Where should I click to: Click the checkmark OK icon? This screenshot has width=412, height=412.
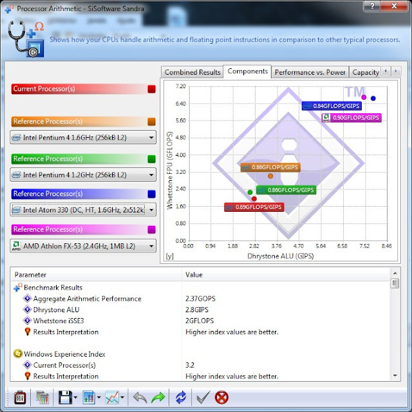203,397
